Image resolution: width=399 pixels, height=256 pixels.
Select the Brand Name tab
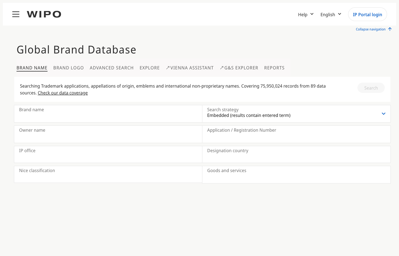32,68
